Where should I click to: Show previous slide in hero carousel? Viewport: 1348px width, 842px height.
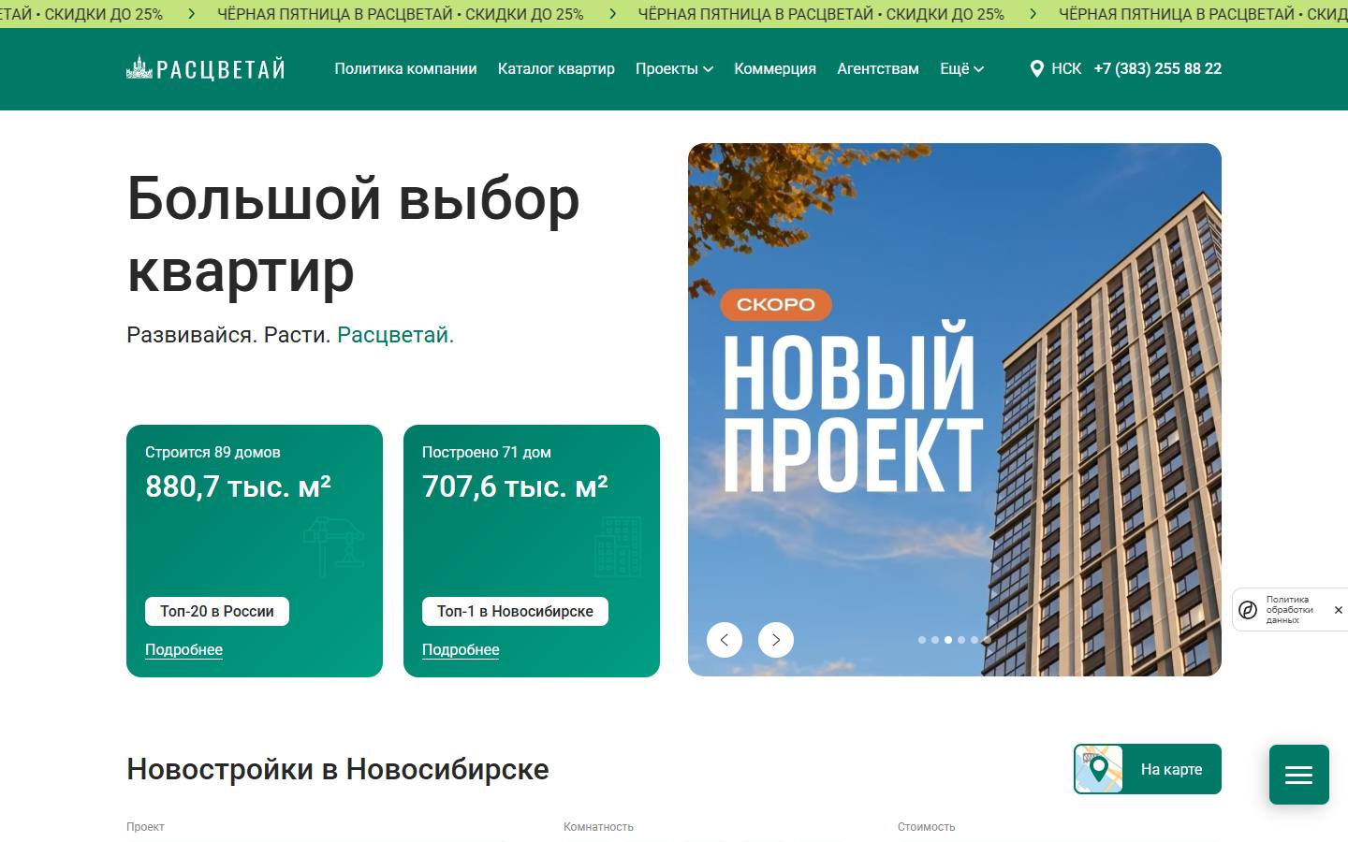coord(725,640)
